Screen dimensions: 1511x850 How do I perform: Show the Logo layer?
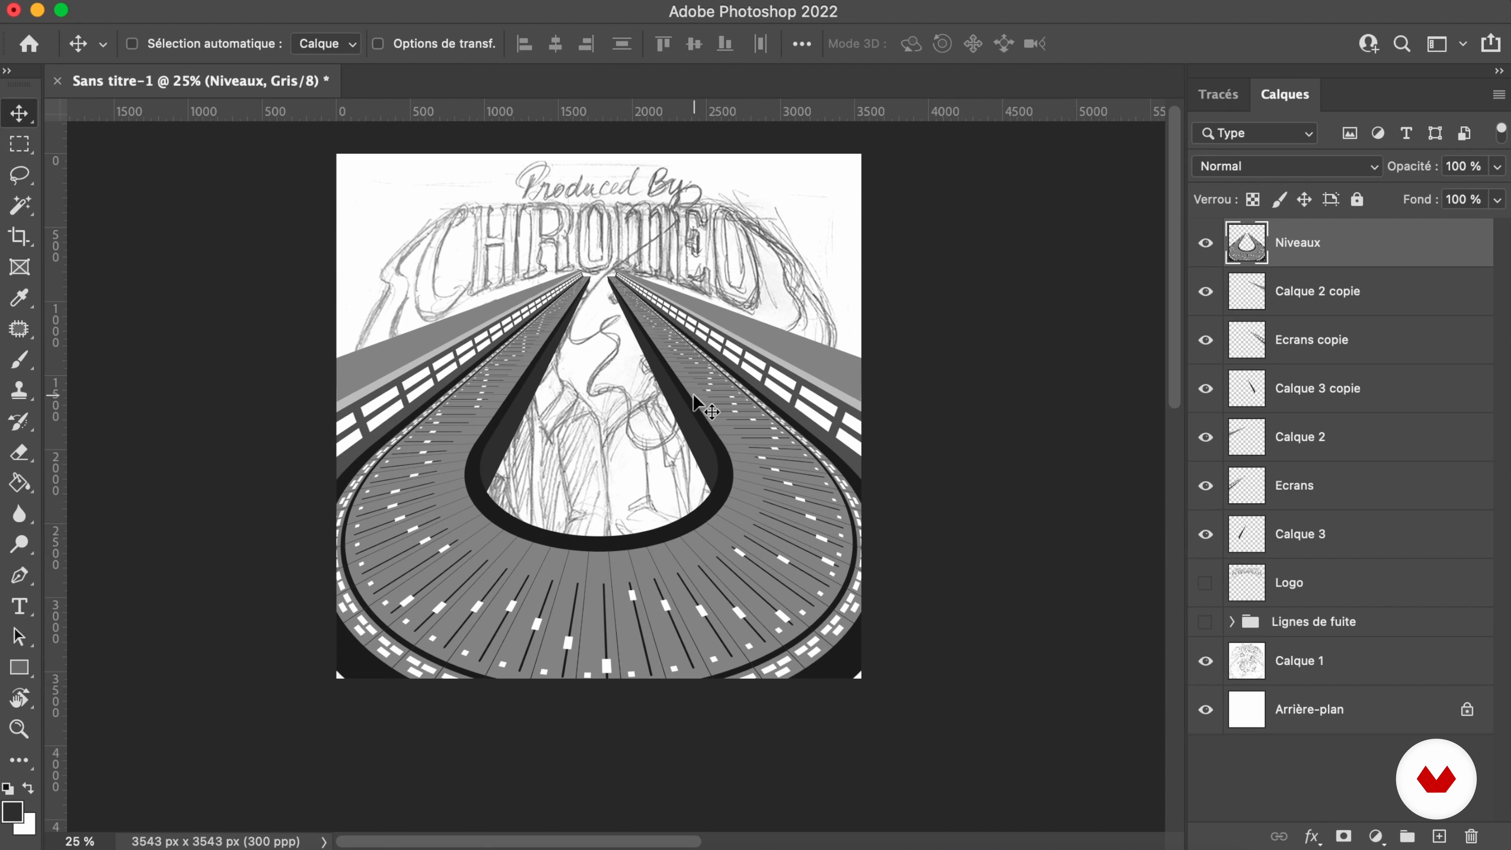[1205, 582]
